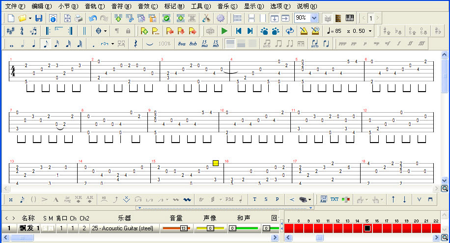Toggle artificial harmonic AH

pos(90,199)
